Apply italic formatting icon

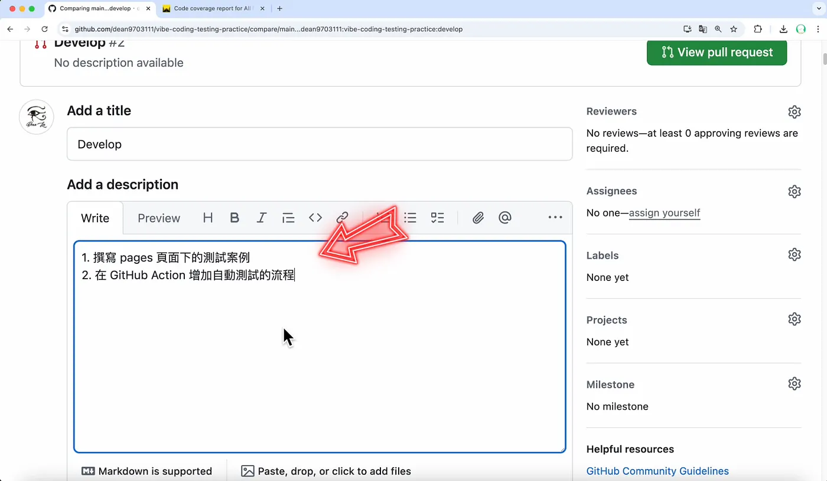click(x=261, y=218)
